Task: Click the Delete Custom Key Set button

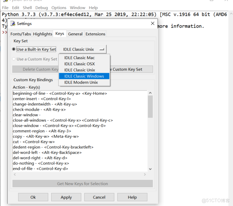Action: pyautogui.click(x=35, y=69)
